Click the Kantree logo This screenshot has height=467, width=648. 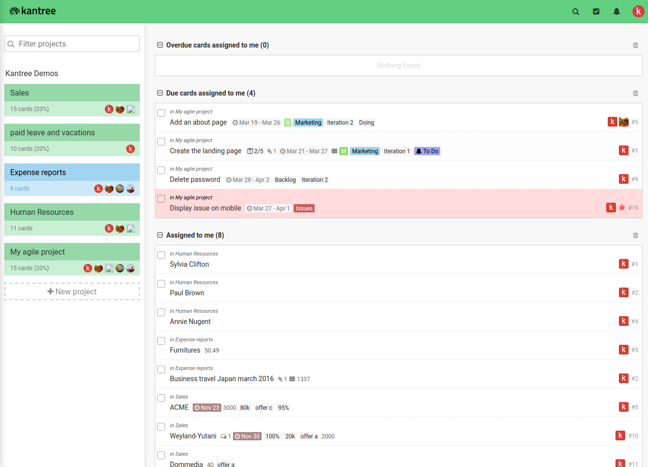click(33, 11)
